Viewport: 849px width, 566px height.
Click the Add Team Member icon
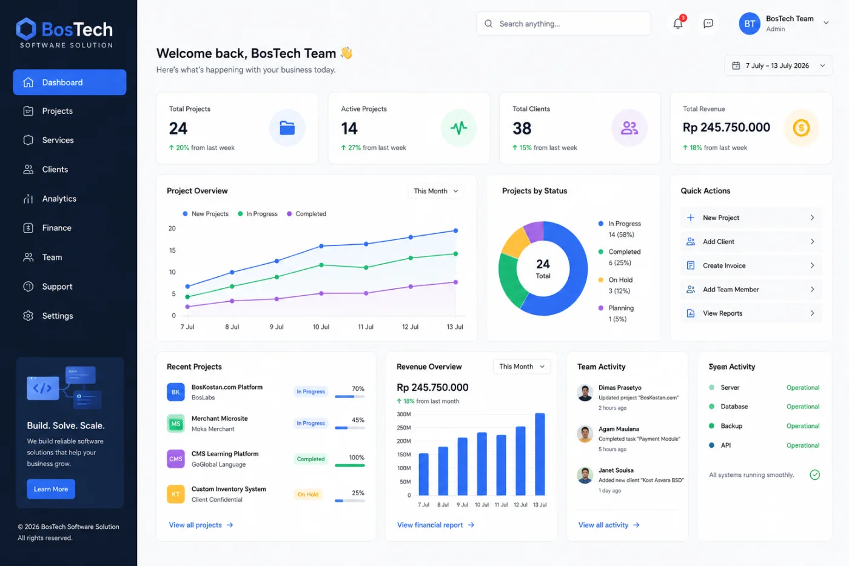[x=690, y=289]
